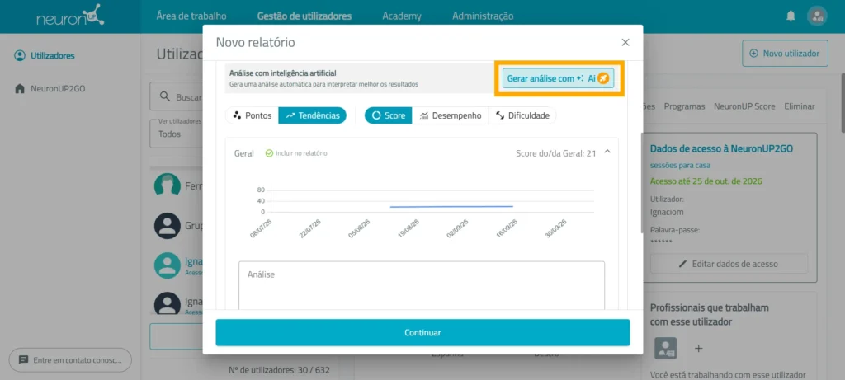
Task: Click the Grupo user avatar
Action: click(x=168, y=226)
